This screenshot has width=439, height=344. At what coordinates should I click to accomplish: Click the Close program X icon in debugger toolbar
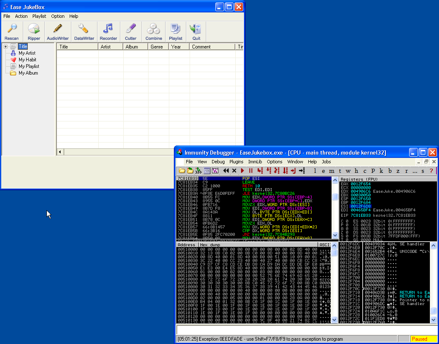[x=234, y=171]
